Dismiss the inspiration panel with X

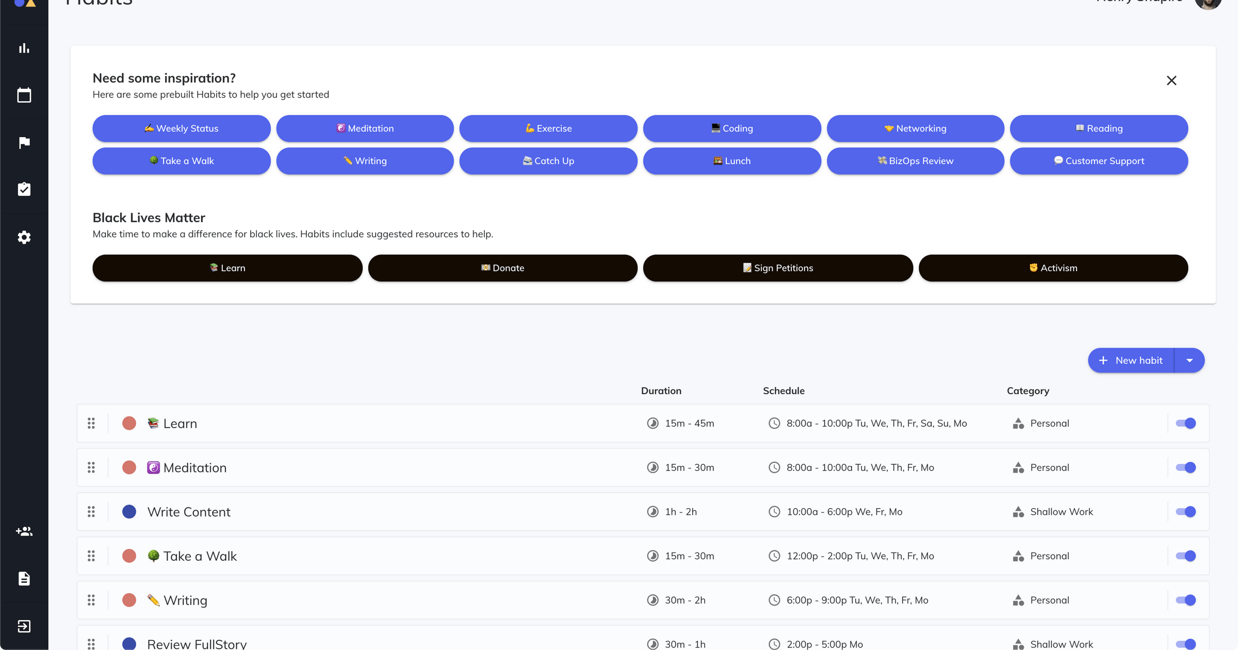click(1171, 80)
